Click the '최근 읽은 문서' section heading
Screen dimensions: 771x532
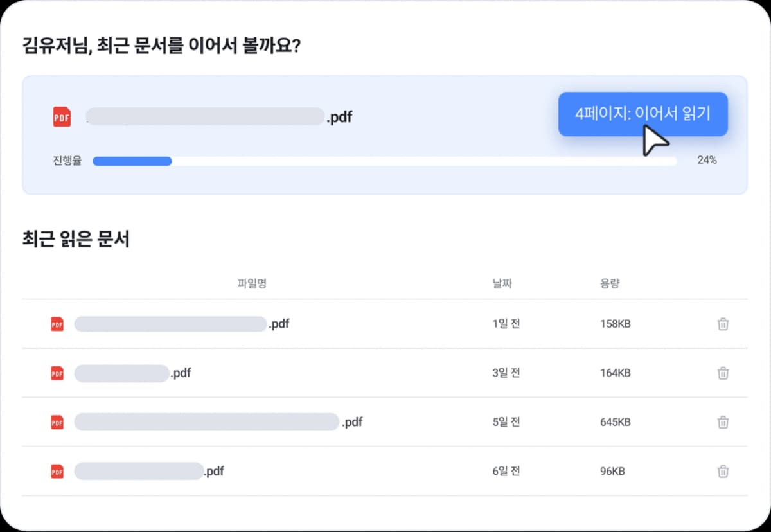[x=76, y=240]
